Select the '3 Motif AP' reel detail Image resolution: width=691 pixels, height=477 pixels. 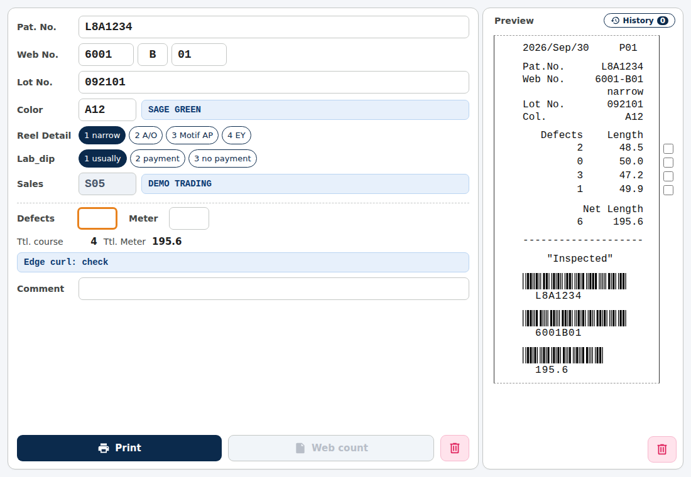(x=192, y=135)
